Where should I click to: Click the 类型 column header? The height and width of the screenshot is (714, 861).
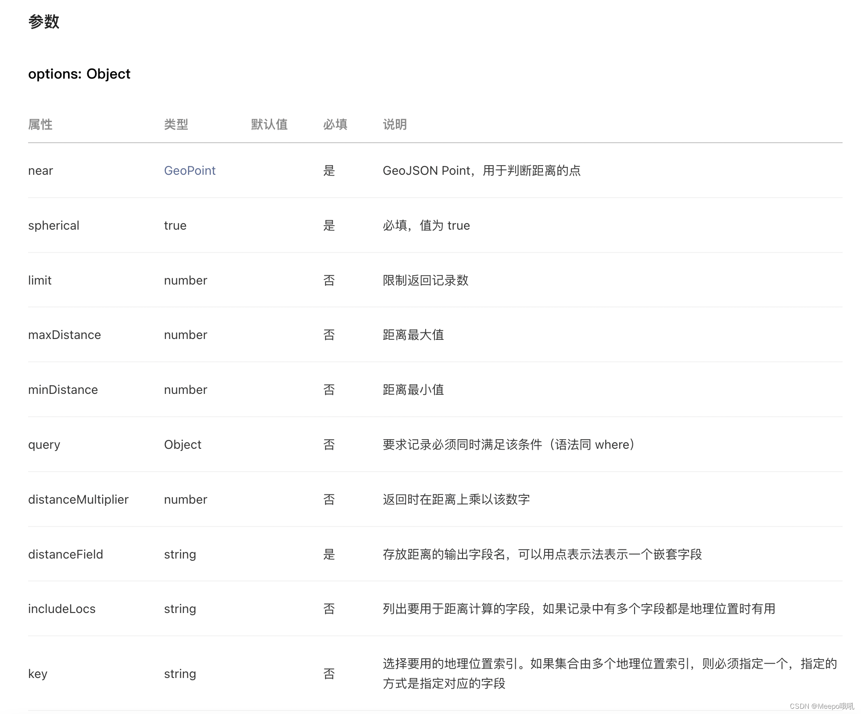click(x=176, y=124)
